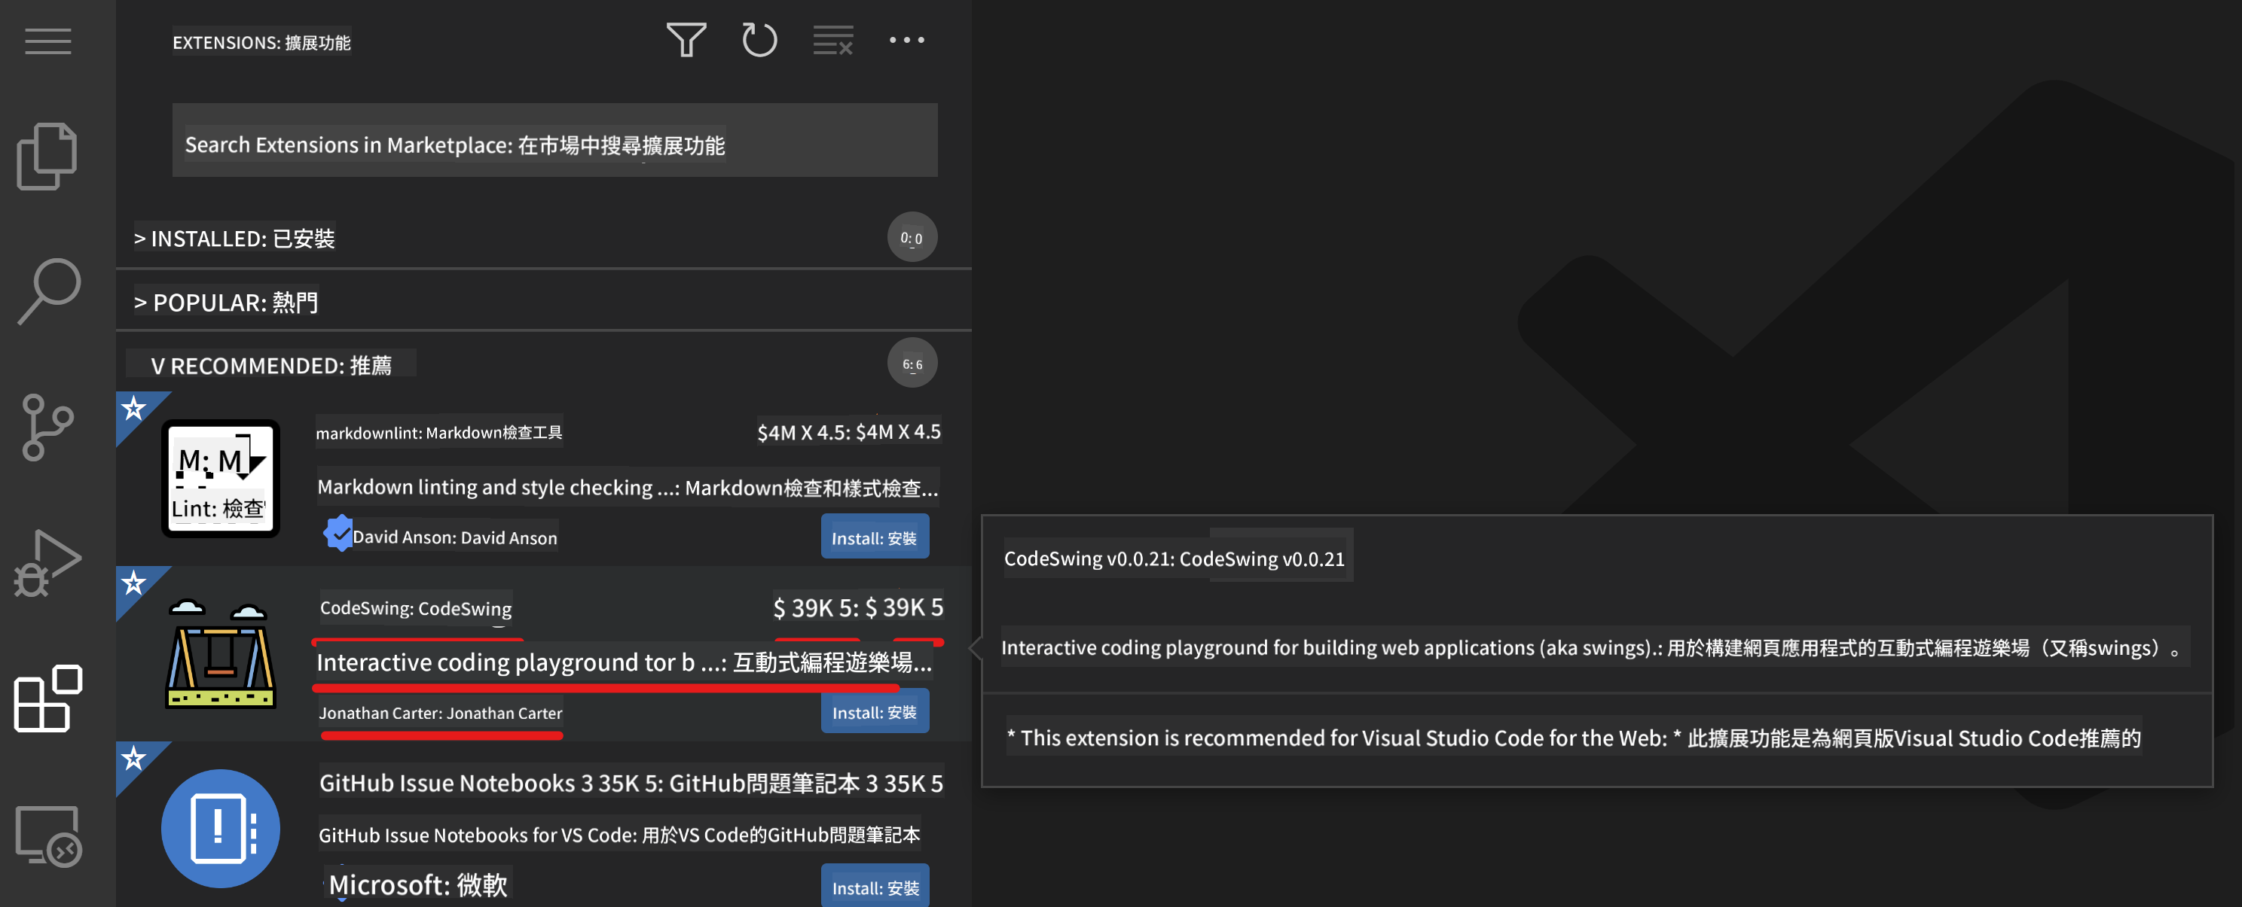The width and height of the screenshot is (2242, 907).
Task: Select the Markdown linting description text
Action: 628,488
